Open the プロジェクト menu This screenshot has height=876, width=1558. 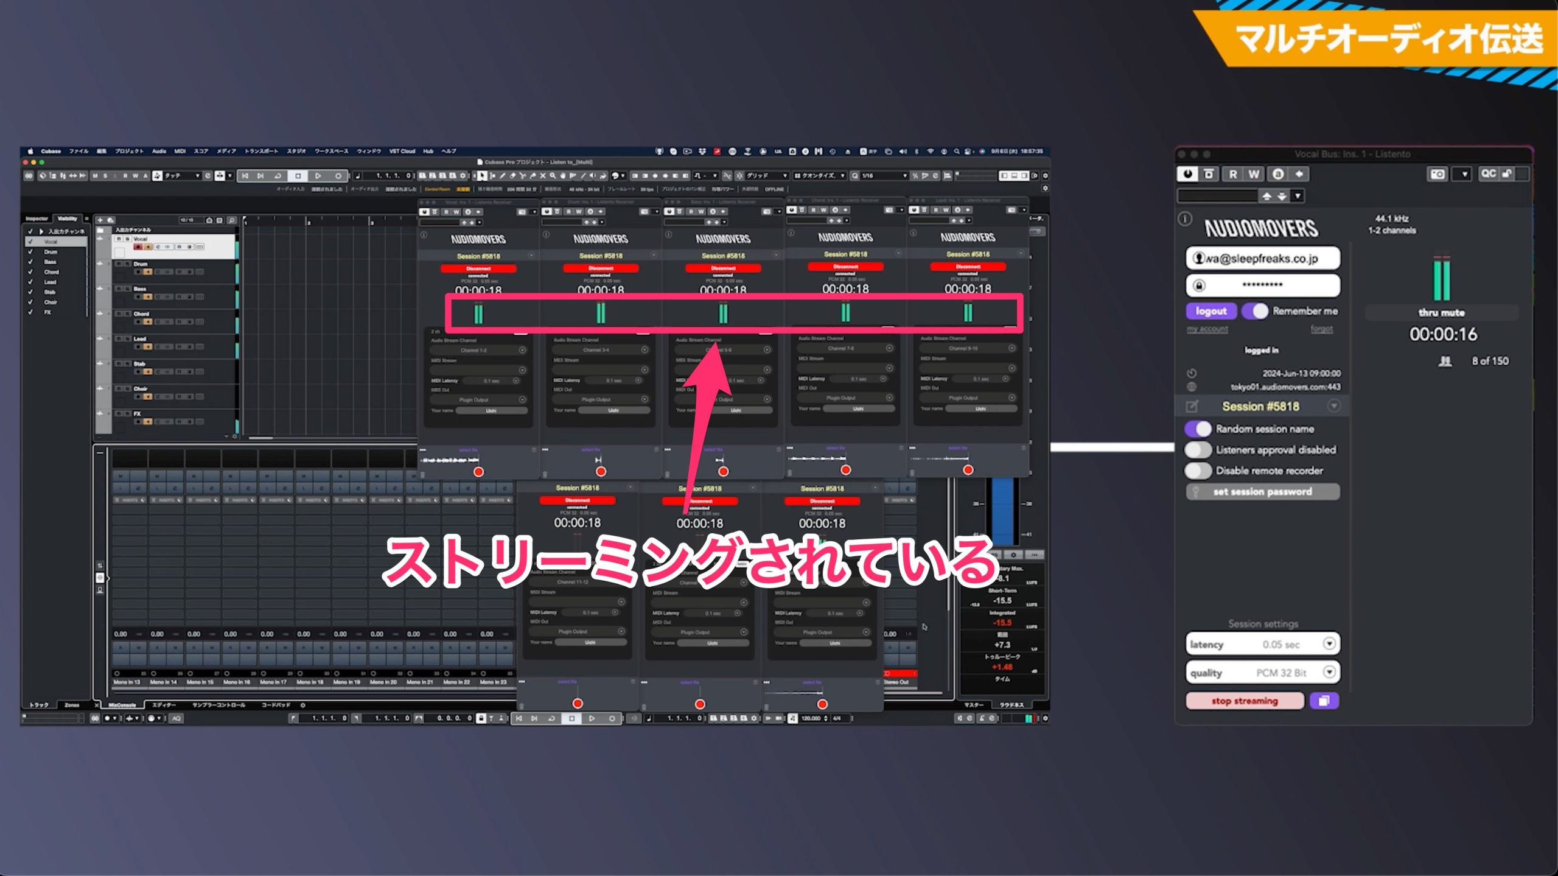click(129, 151)
